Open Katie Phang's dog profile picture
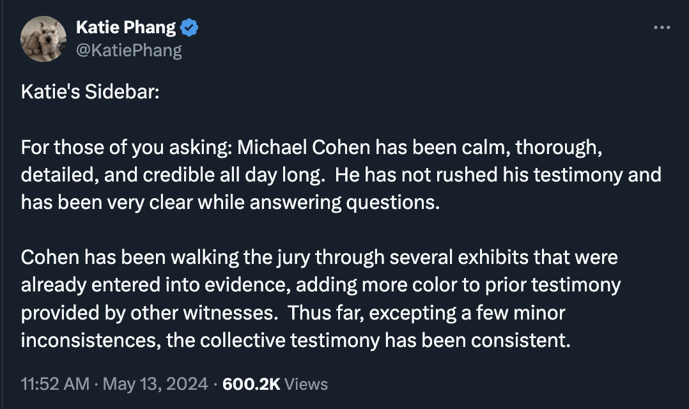 (43, 38)
